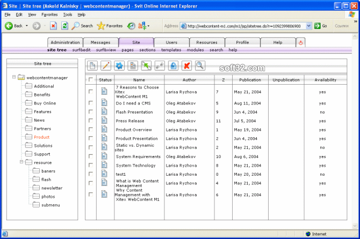
Task: Click the green Go button
Action: 321,26
